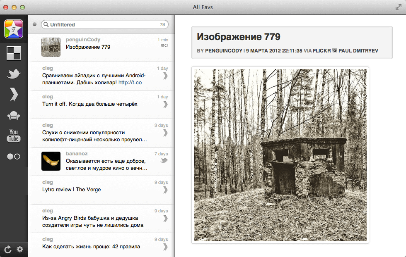Image resolution: width=406 pixels, height=257 pixels.
Task: Click chevron icon on Lytro review row
Action: click(x=165, y=190)
